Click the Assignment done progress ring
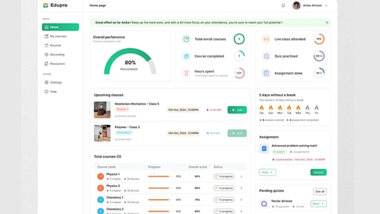 319,73
